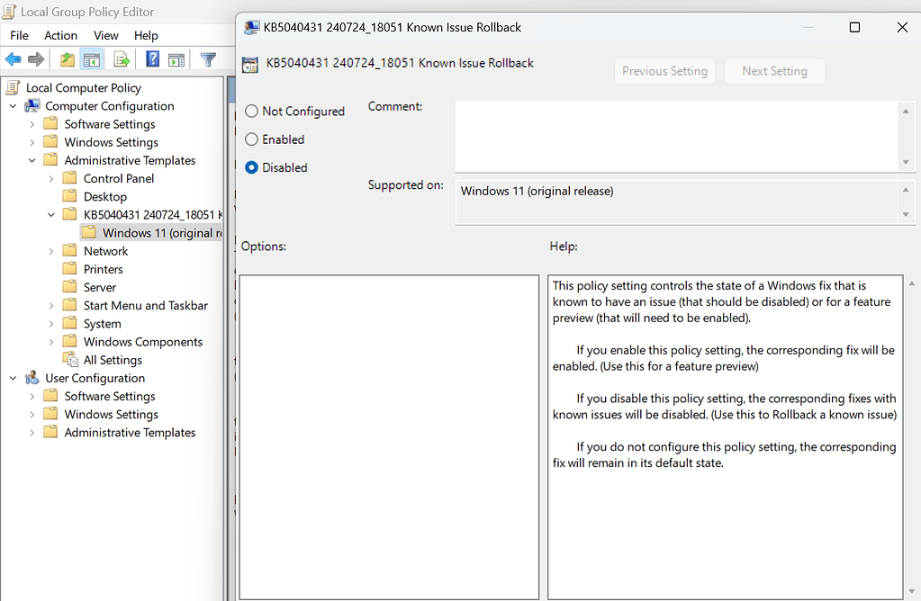The image size is (921, 601).
Task: Collapse the Administrative Templates tree node
Action: pos(32,160)
